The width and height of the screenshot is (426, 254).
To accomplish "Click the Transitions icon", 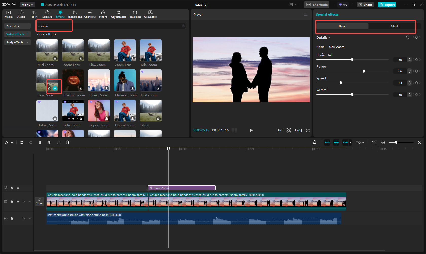I will [x=75, y=14].
